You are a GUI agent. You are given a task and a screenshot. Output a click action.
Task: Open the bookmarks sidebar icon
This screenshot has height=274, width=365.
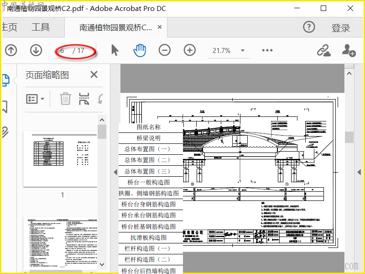[5, 107]
